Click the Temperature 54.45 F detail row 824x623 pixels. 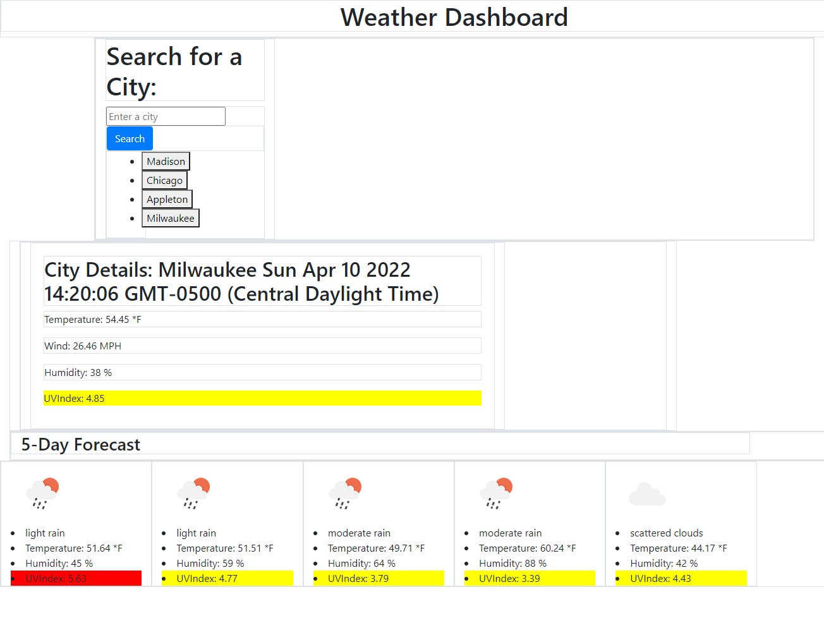(x=262, y=319)
